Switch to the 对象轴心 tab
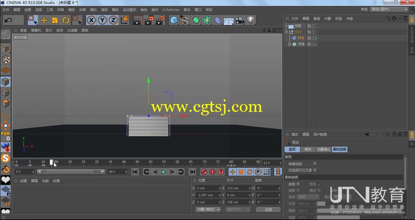Image resolution: width=415 pixels, height=220 pixels. [324, 149]
